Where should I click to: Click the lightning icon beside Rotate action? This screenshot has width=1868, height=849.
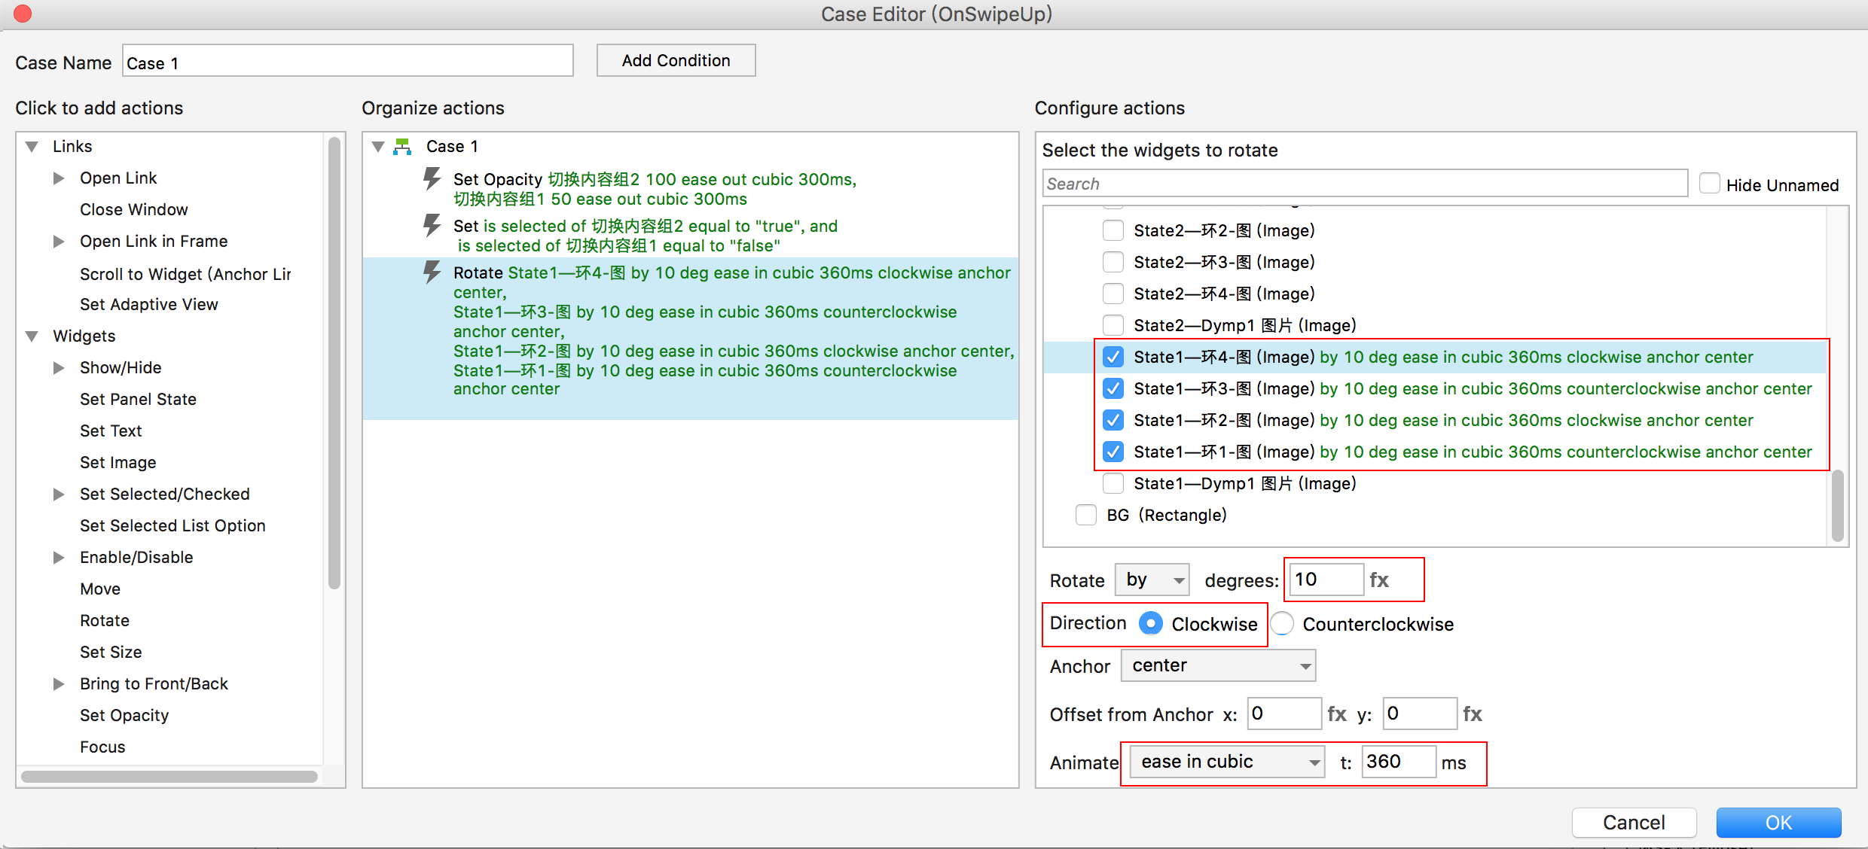pyautogui.click(x=432, y=272)
